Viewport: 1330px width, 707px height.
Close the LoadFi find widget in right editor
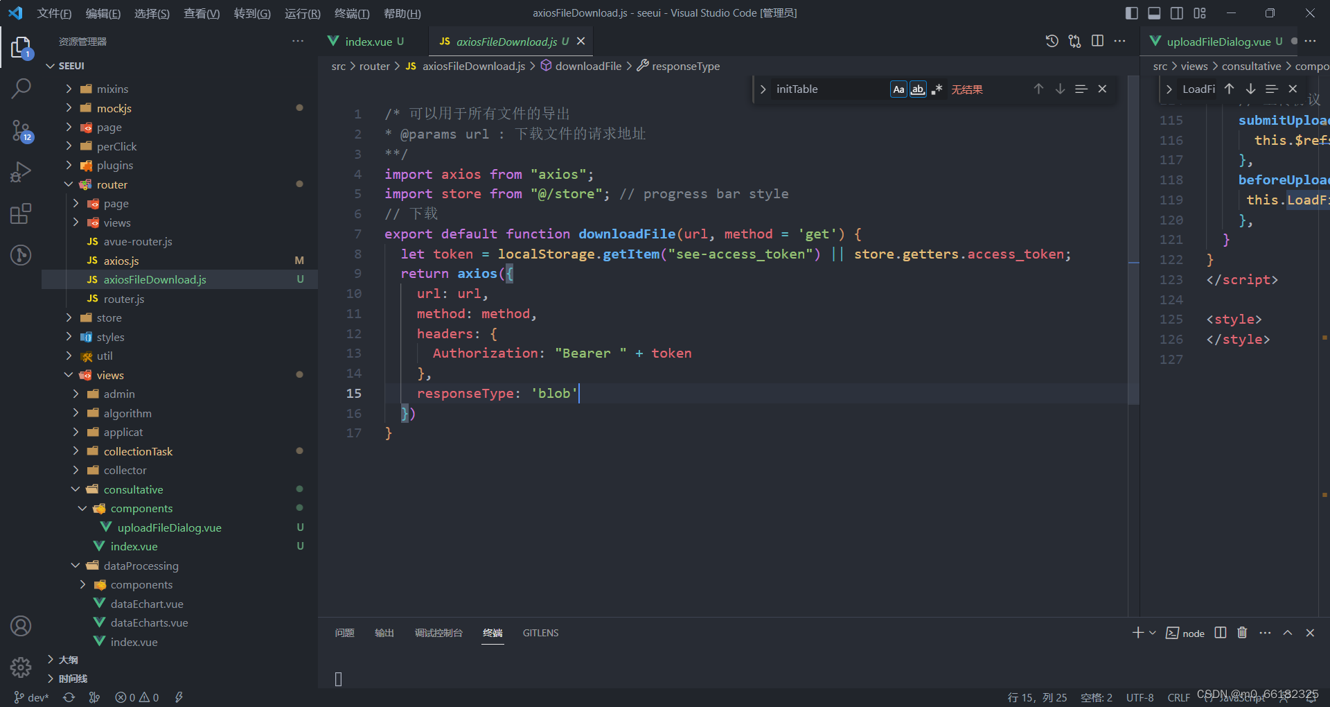tap(1293, 89)
